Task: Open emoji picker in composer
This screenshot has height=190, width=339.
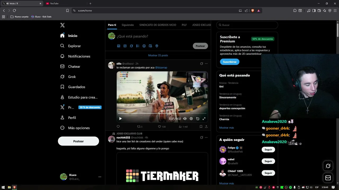Action: (144, 46)
